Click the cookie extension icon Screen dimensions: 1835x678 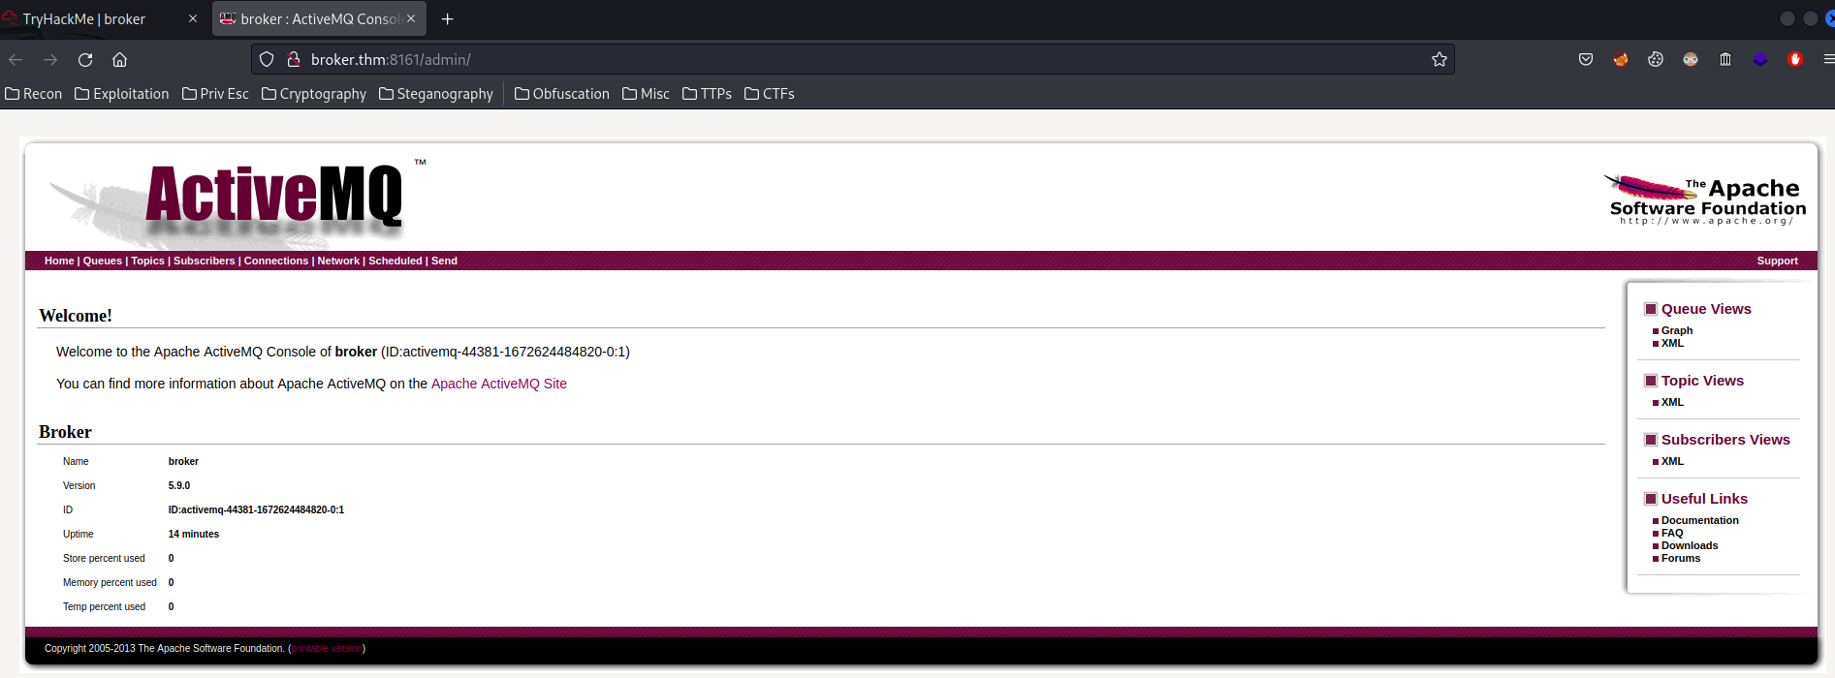coord(1656,60)
